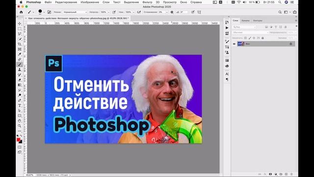Image resolution: width=314 pixels, height=177 pixels.
Task: Select the Eraser tool
Action: 20,80
